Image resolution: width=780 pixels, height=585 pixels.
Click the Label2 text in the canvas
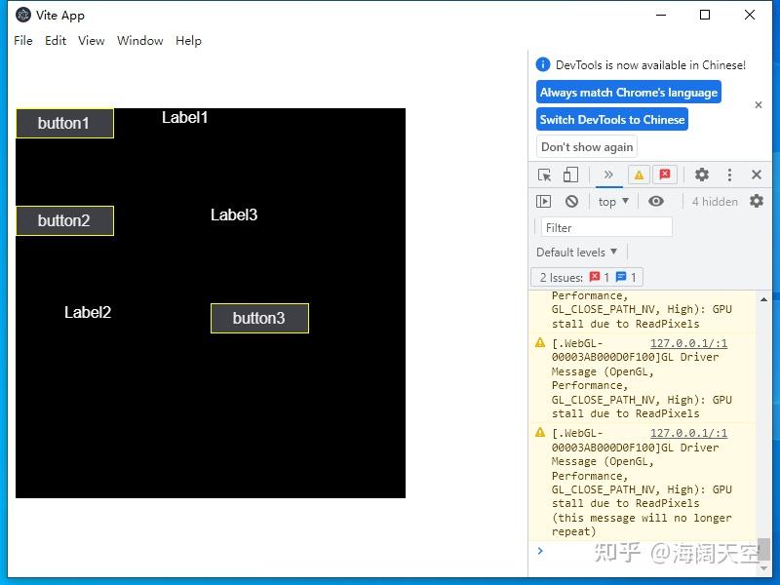click(88, 312)
